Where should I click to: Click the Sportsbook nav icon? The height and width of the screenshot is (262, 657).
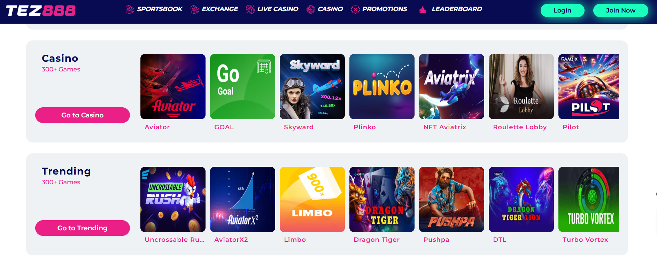[x=130, y=9]
